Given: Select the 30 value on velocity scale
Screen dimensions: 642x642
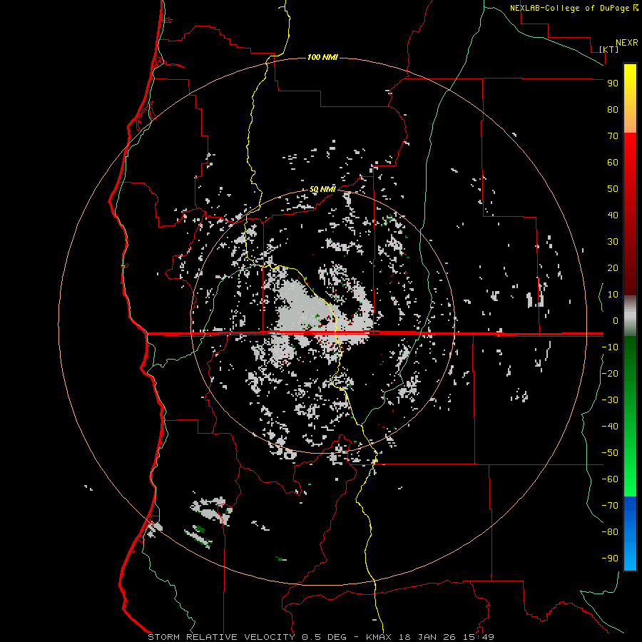Looking at the screenshot, I should click(613, 242).
